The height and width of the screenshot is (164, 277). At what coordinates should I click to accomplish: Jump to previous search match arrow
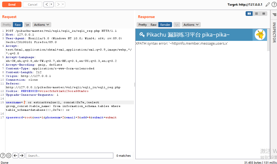pos(16,155)
